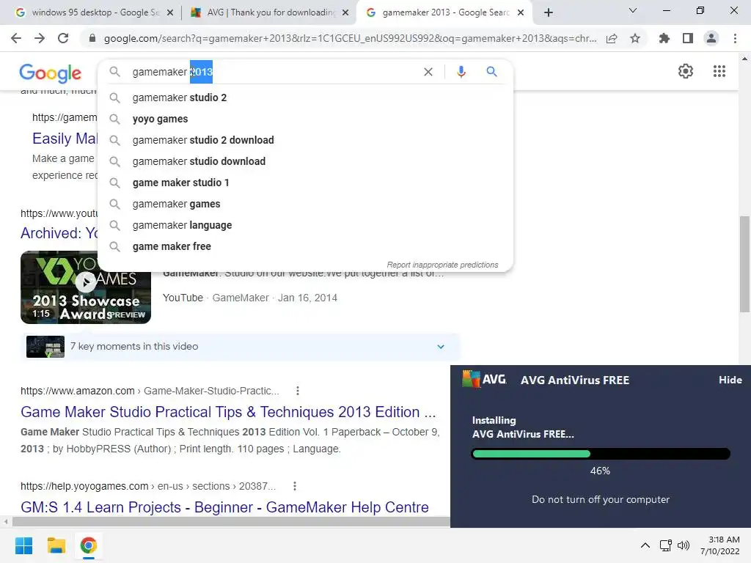Clear the search box with the X
Viewport: 751px width, 563px height.
pyautogui.click(x=428, y=72)
